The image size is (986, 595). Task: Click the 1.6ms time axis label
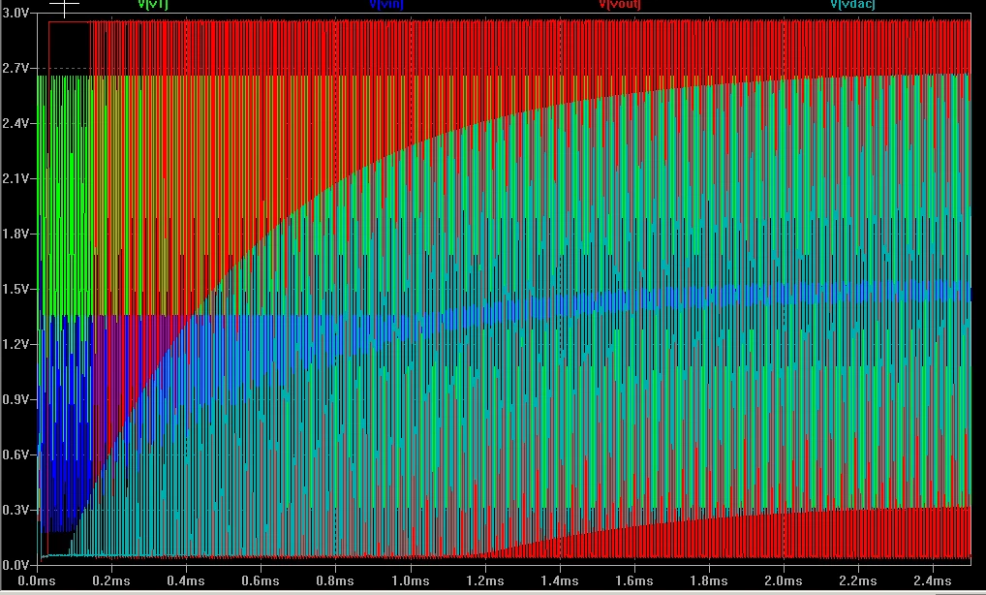click(x=634, y=580)
